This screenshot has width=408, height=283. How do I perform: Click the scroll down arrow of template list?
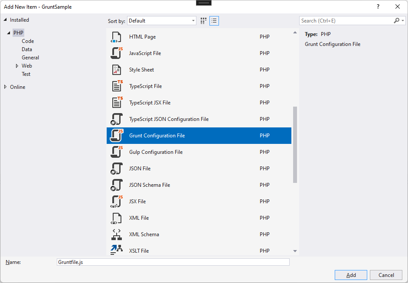click(295, 251)
